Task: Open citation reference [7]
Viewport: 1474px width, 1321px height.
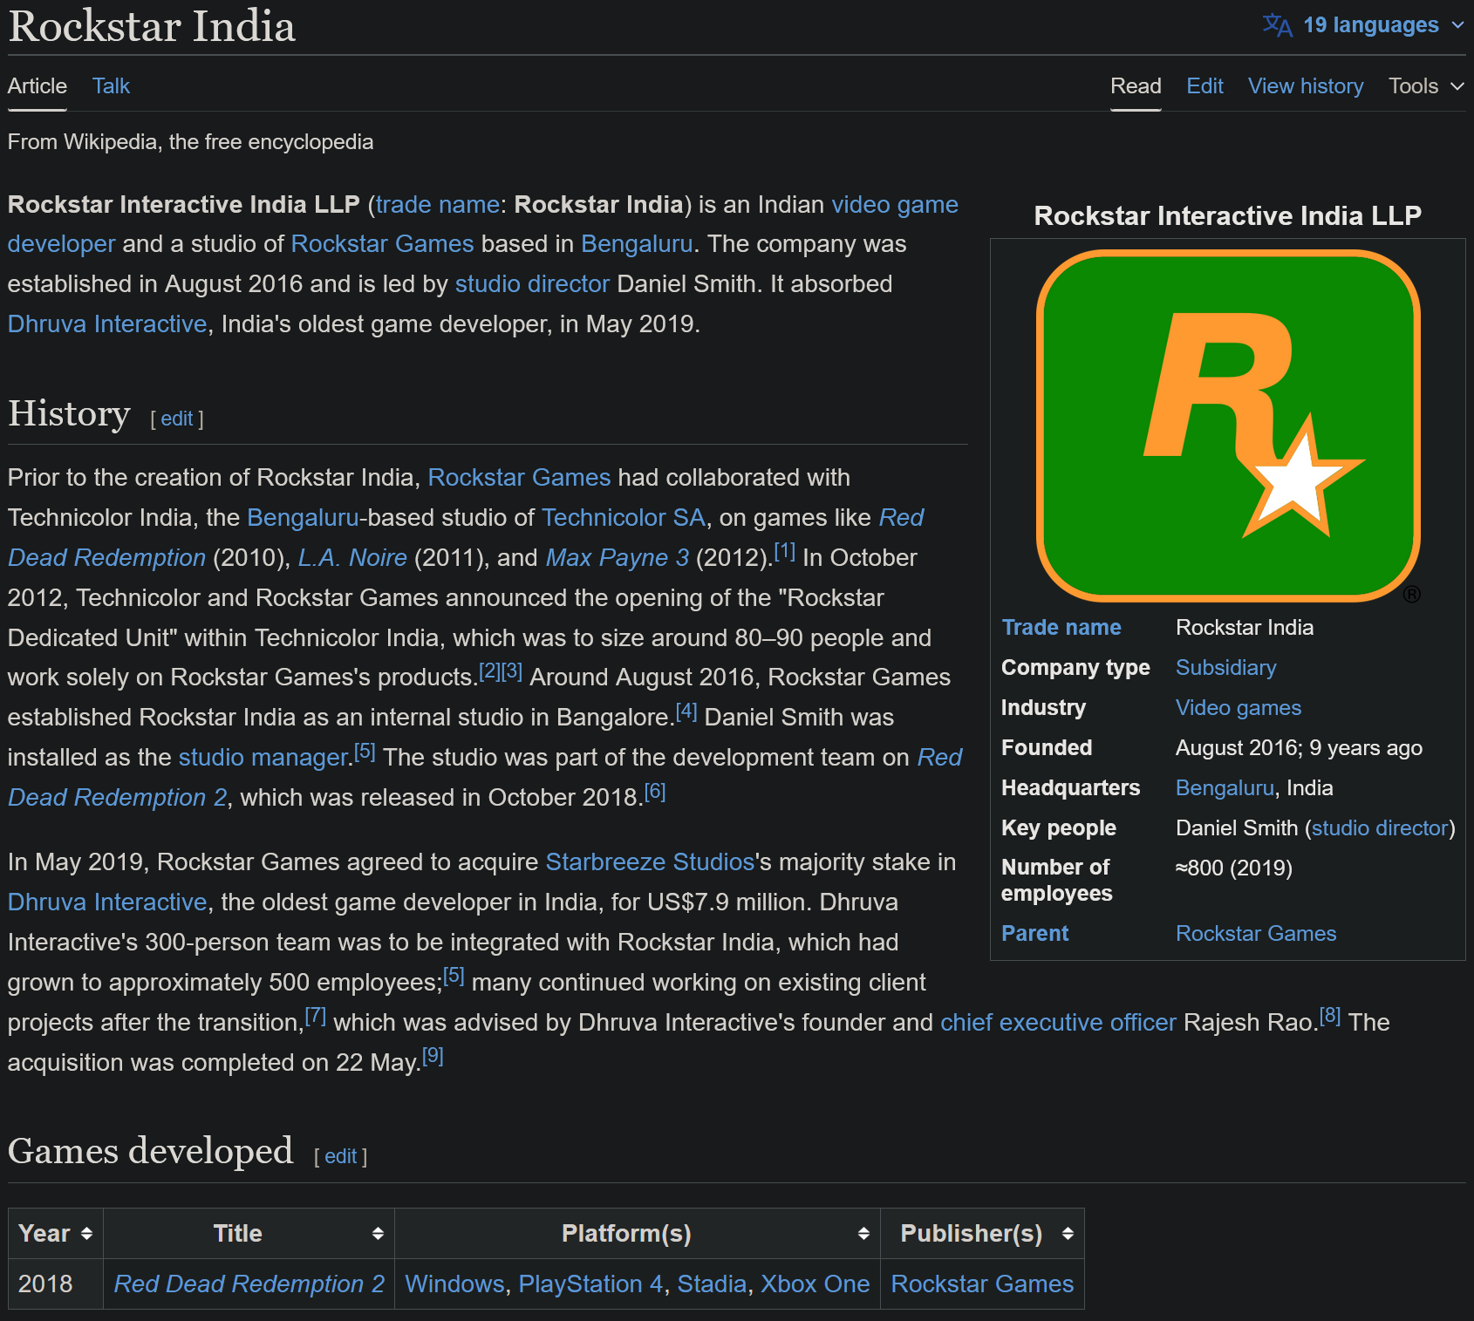Action: pyautogui.click(x=316, y=1016)
